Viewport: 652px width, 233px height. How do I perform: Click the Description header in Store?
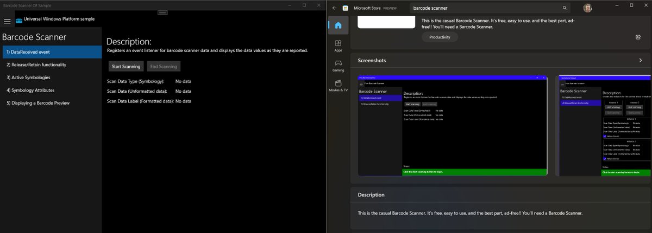coord(371,195)
